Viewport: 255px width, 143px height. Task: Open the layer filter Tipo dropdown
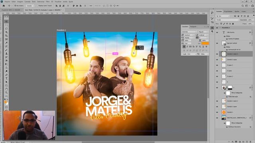coord(223,16)
